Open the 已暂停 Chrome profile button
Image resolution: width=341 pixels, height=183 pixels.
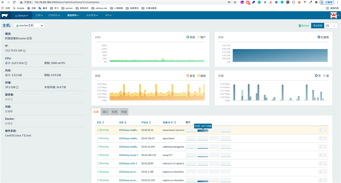tap(327, 2)
